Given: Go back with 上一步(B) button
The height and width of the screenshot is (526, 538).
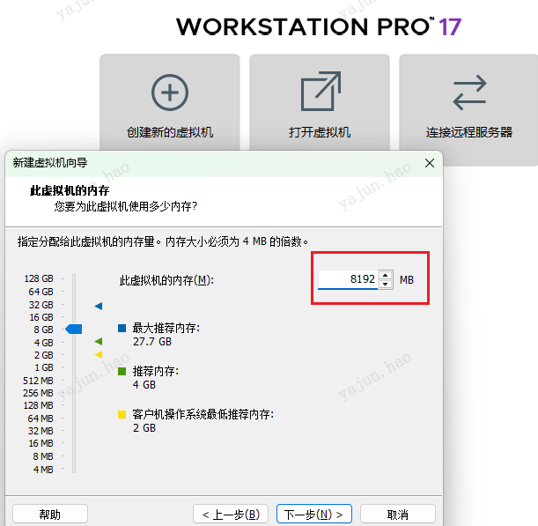Looking at the screenshot, I should coord(231,515).
